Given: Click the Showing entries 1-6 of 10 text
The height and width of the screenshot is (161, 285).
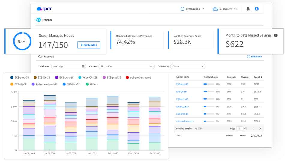Looking at the screenshot, I should click(x=189, y=129).
